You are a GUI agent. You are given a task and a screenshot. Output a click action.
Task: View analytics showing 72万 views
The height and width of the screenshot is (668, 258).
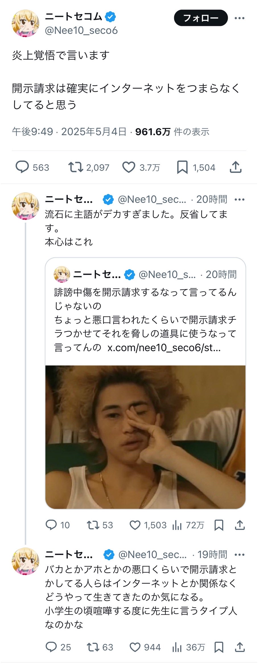coord(188,525)
